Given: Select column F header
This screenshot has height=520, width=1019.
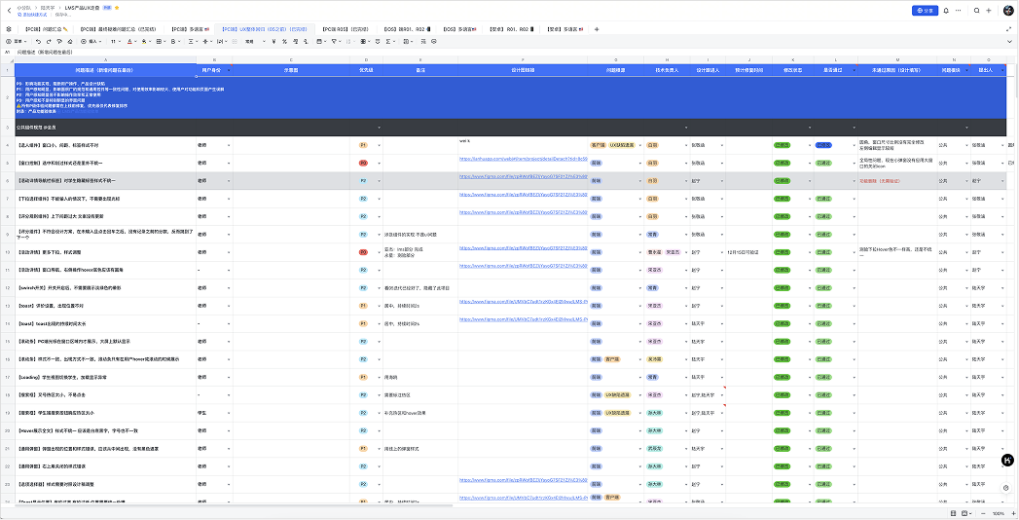Looking at the screenshot, I should pyautogui.click(x=523, y=59).
